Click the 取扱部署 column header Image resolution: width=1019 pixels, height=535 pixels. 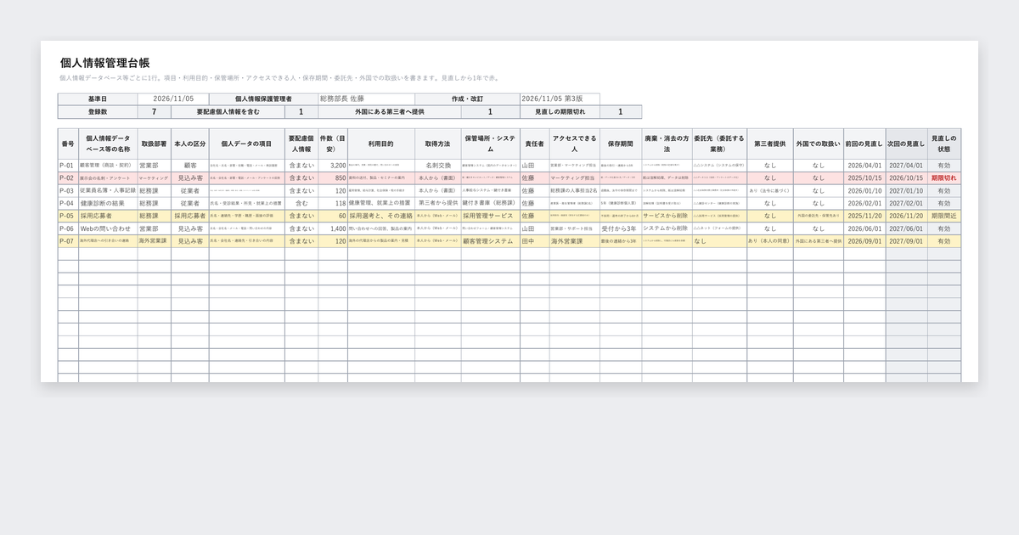click(154, 144)
